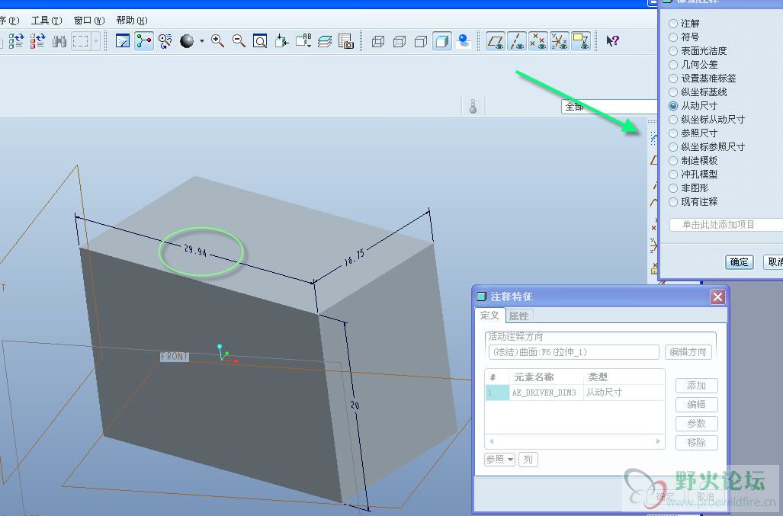Switch to hidden line display
The height and width of the screenshot is (516, 783).
coord(400,41)
